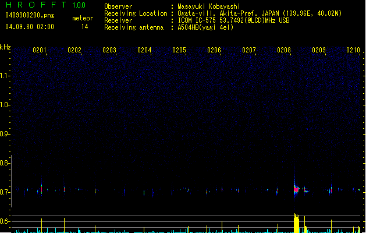
Task: Click the 'meteor' label
Action: click(x=83, y=18)
